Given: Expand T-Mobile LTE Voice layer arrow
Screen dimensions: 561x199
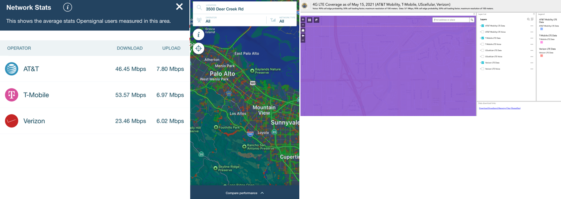Looking at the screenshot, I should [480, 44].
